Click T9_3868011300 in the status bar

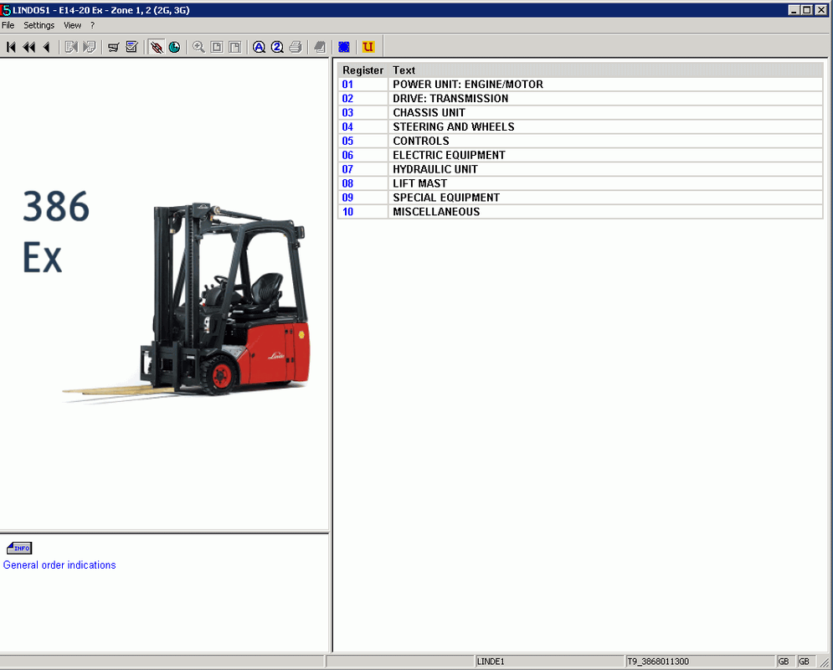658,662
